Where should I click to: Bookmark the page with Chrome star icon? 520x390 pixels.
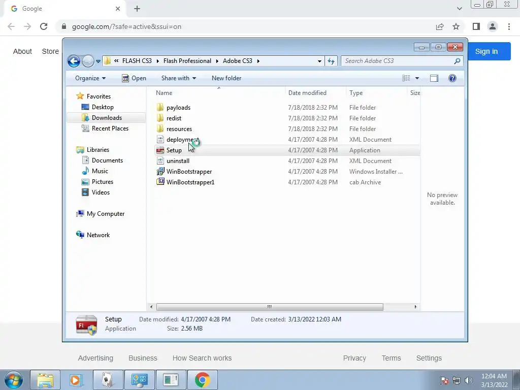point(456,26)
